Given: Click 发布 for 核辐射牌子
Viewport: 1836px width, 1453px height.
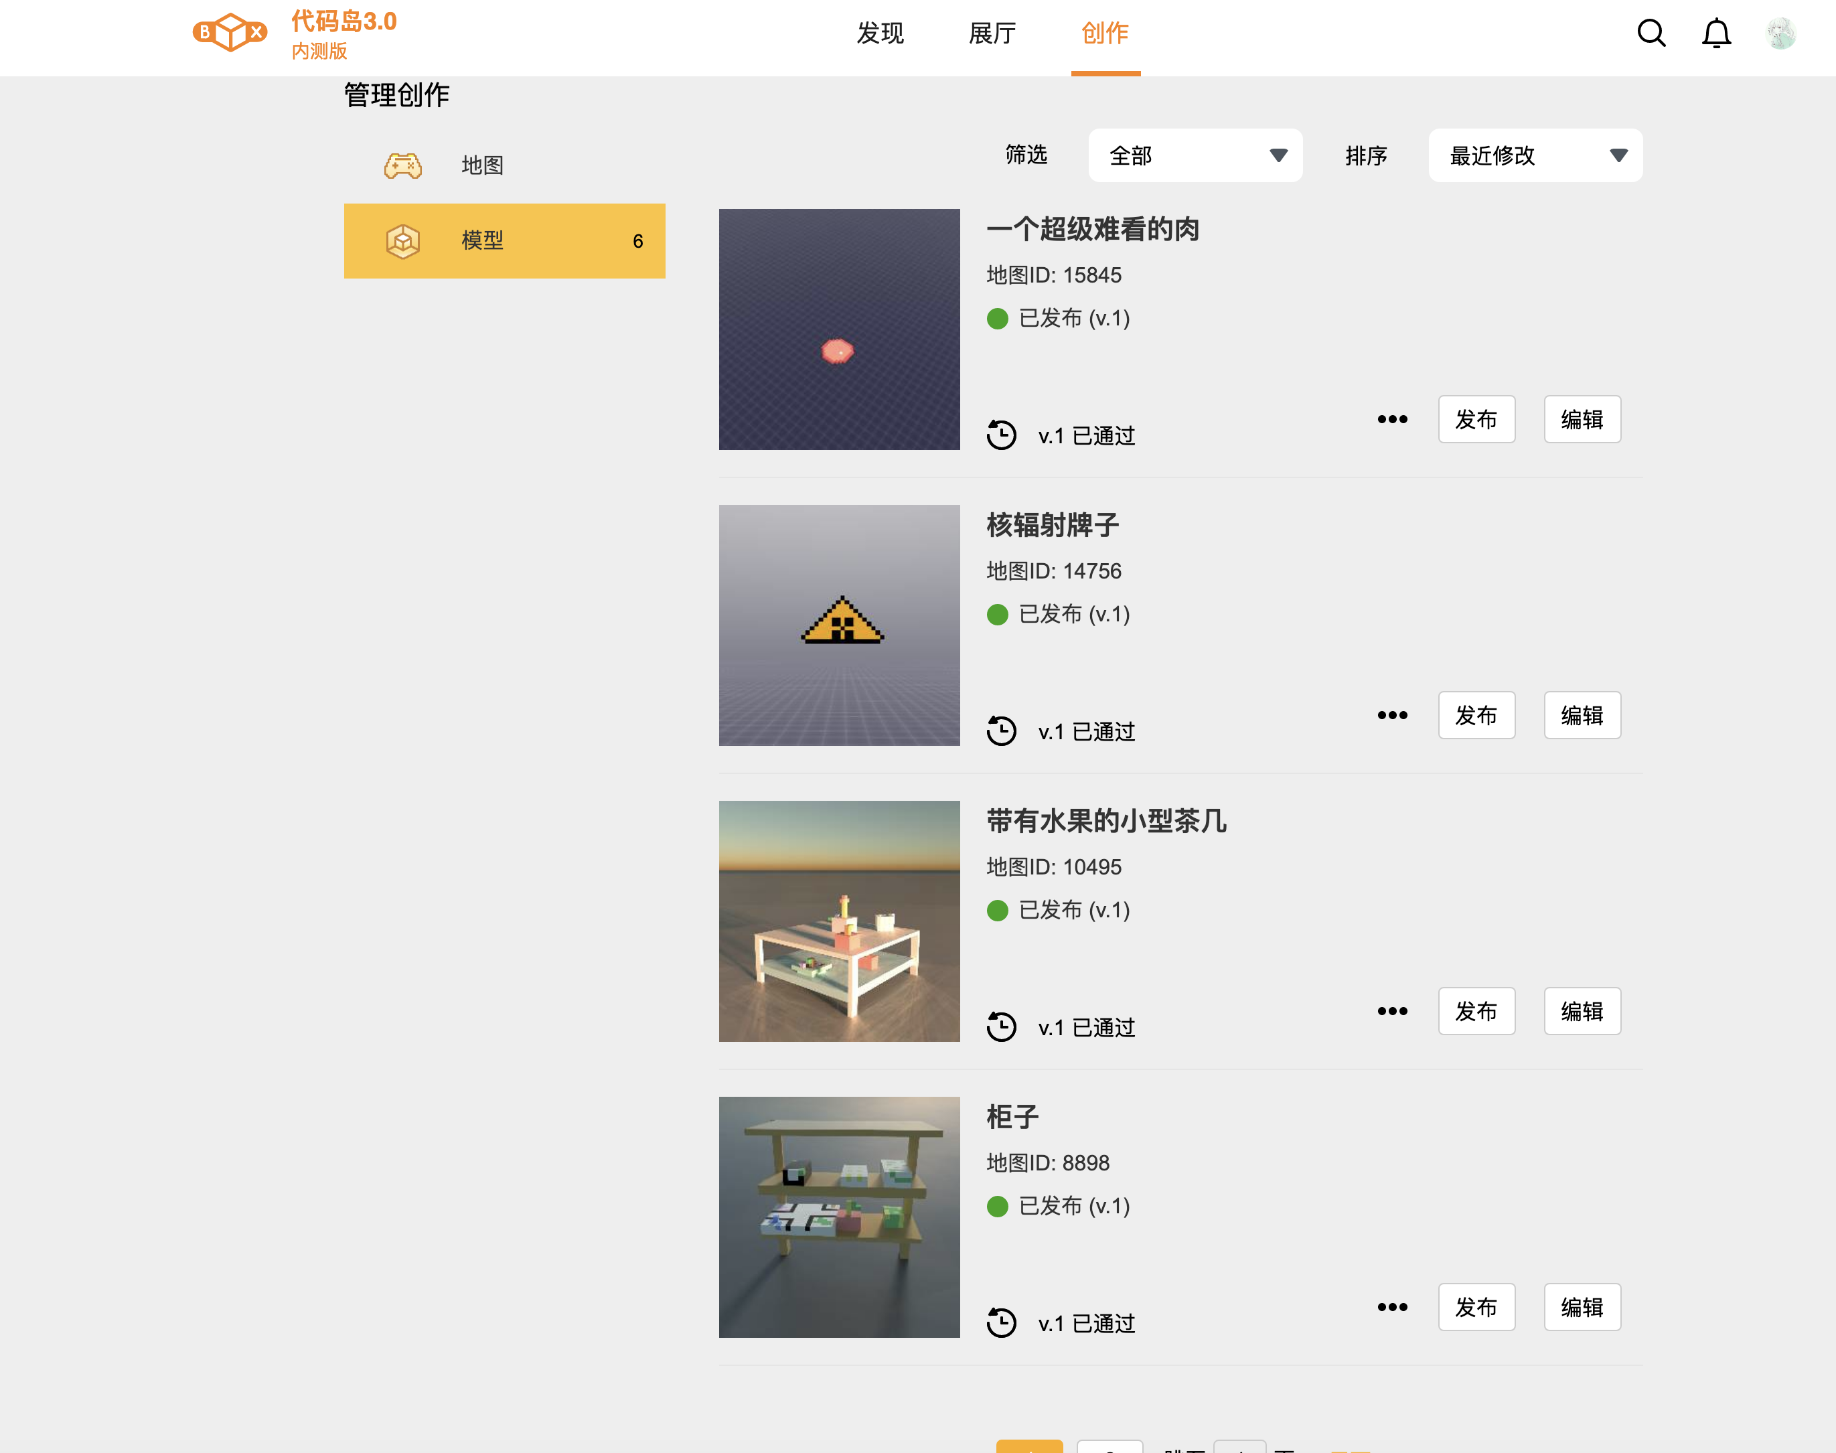Looking at the screenshot, I should tap(1476, 715).
